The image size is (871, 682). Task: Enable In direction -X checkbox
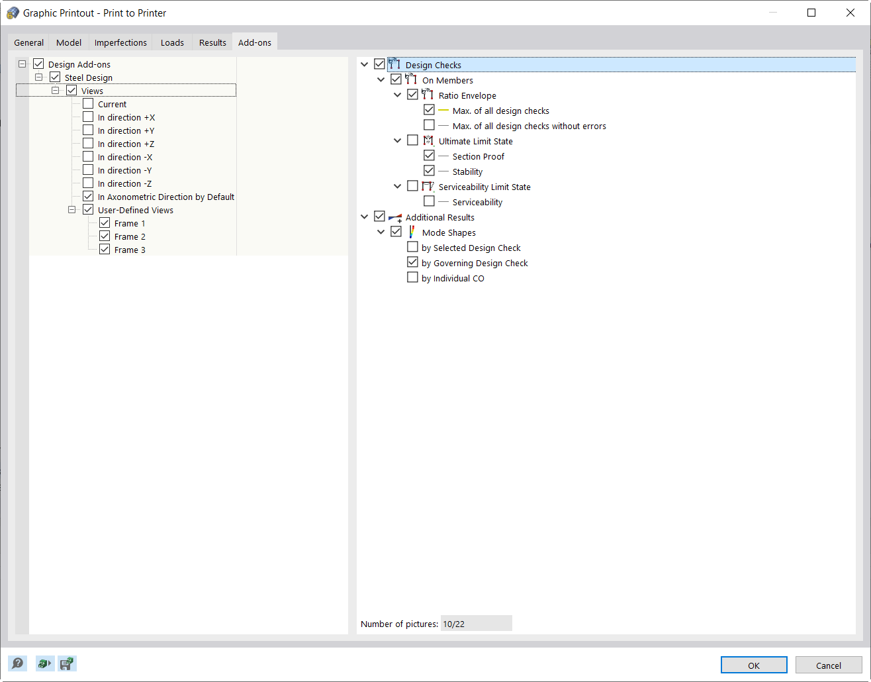(88, 156)
